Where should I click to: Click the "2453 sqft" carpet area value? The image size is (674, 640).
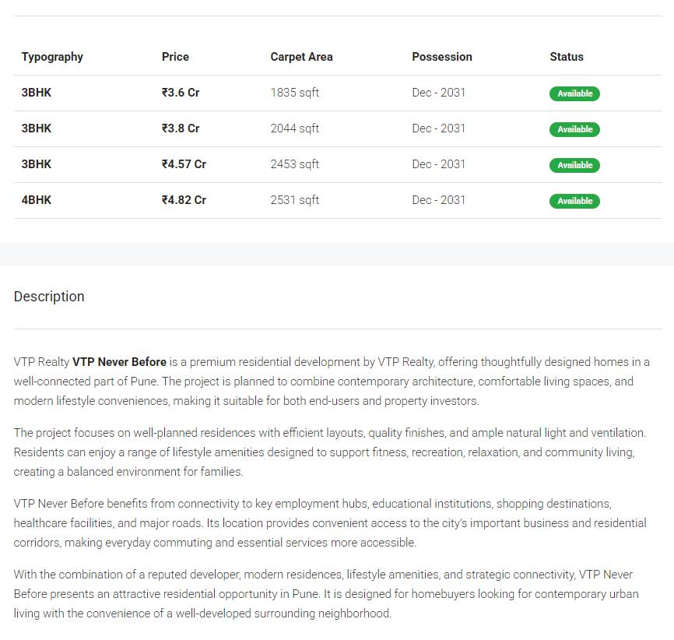[295, 164]
